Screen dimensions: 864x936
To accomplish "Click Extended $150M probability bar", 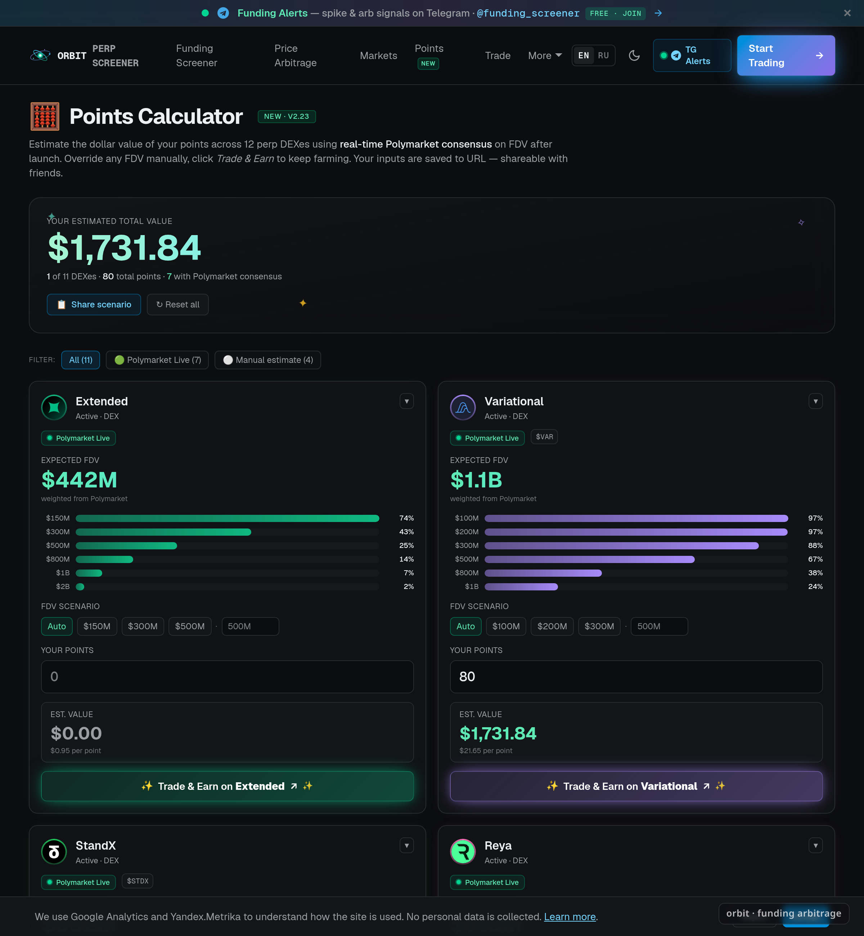I will [227, 518].
